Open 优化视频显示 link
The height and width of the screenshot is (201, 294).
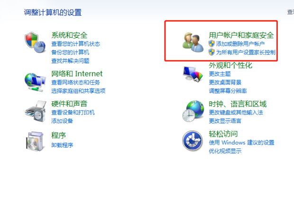coord(225,151)
